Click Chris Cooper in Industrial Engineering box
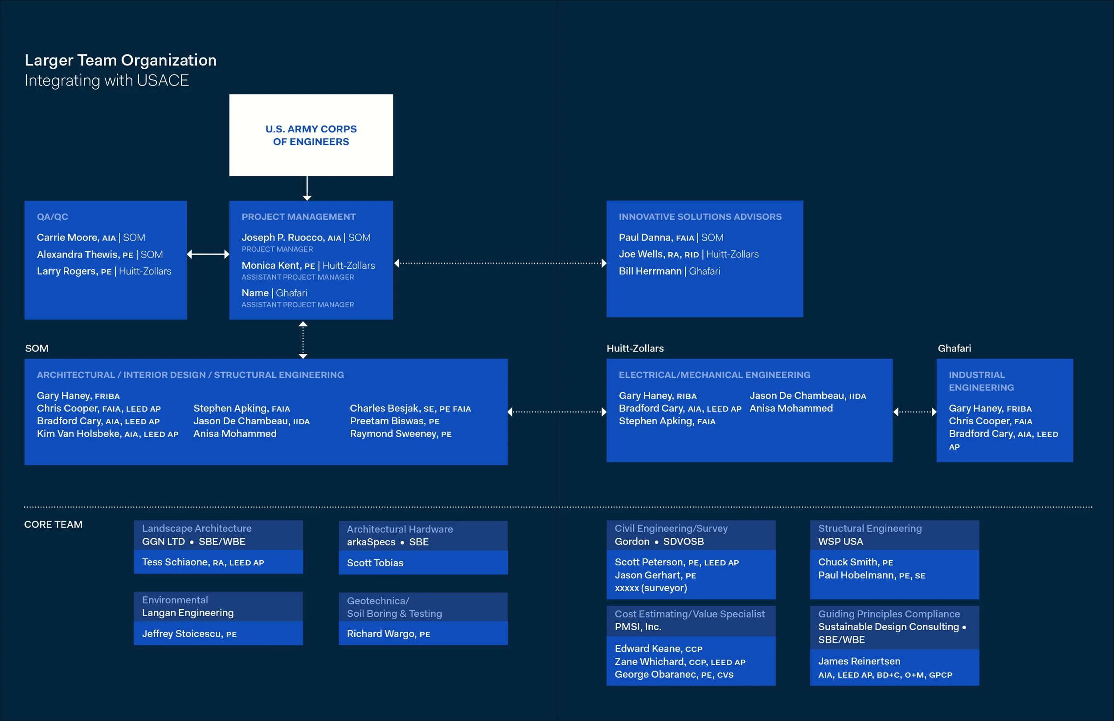The height and width of the screenshot is (721, 1114). click(991, 422)
